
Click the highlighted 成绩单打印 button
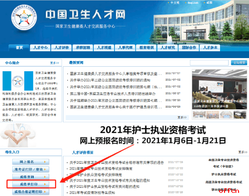31,184
